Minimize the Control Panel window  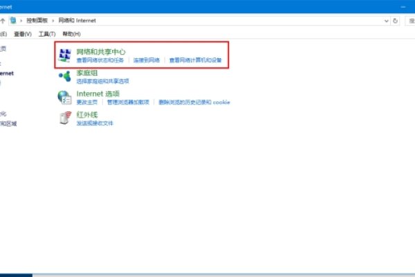pyautogui.click(x=403, y=7)
